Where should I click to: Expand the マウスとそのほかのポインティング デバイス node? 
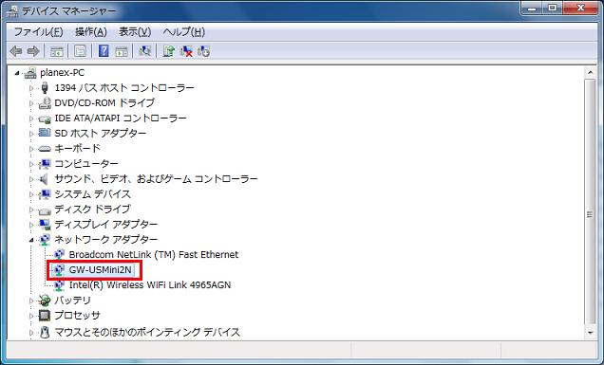pyautogui.click(x=31, y=332)
